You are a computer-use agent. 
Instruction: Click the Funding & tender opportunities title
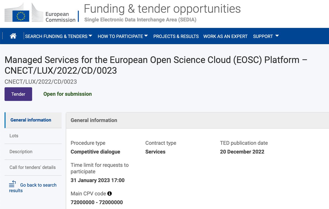click(x=162, y=9)
